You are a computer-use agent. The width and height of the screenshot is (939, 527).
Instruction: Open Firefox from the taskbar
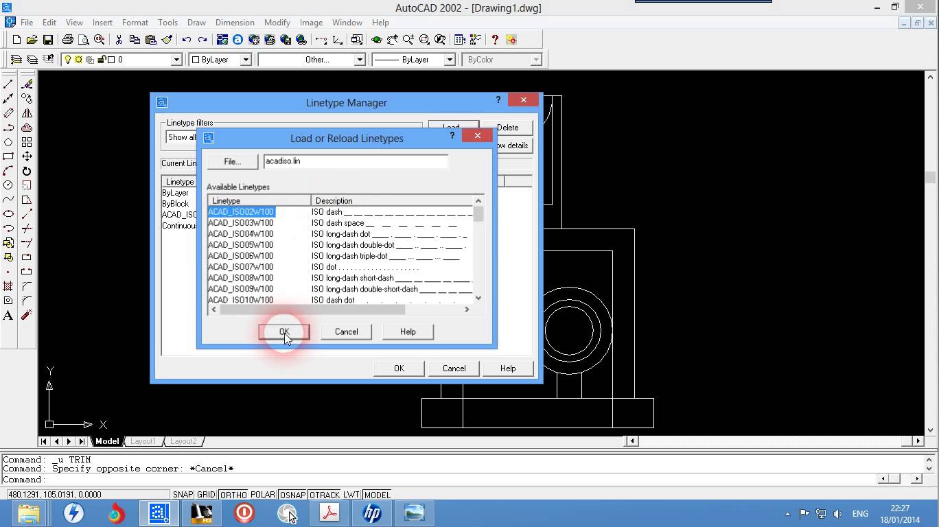pyautogui.click(x=116, y=513)
